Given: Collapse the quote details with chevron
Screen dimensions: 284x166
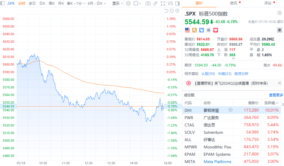Looking at the screenshot, I should [x=233, y=58].
